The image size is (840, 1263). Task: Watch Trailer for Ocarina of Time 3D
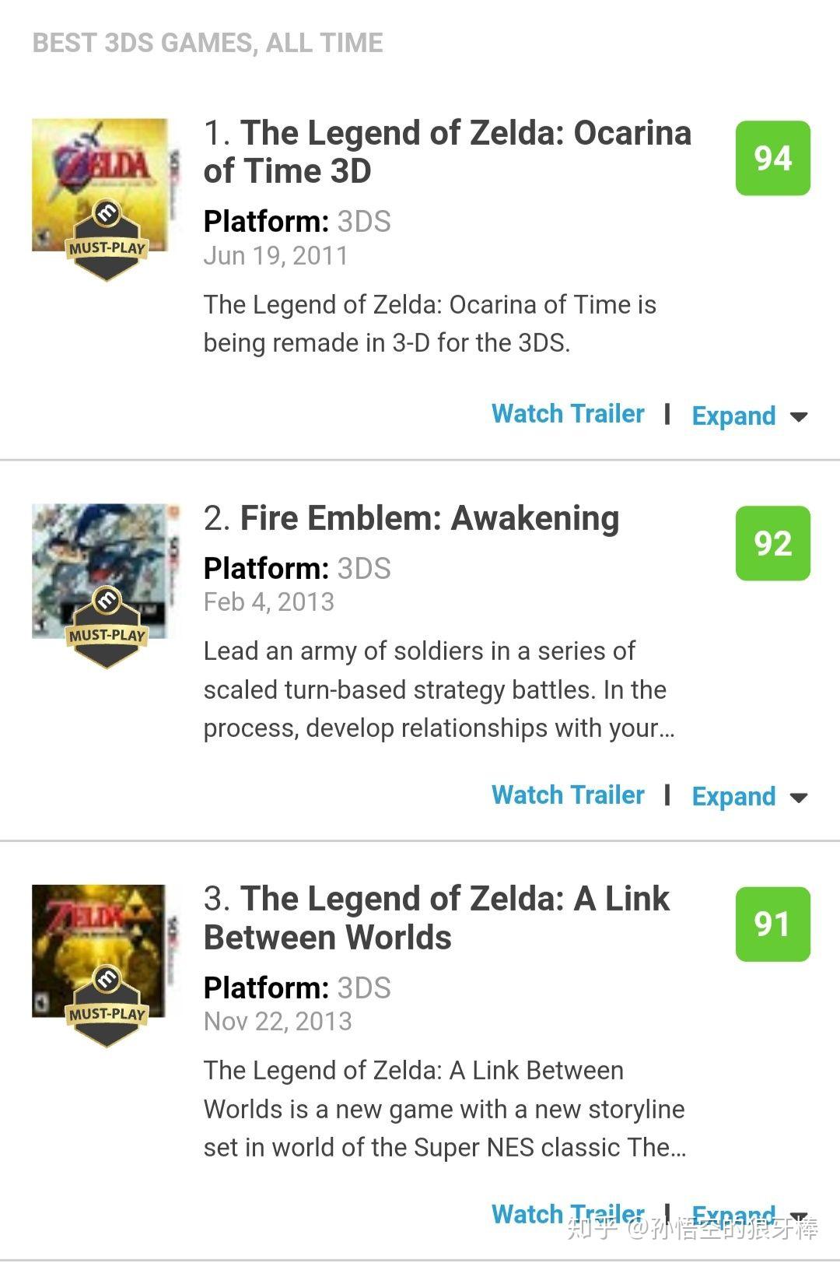tap(568, 414)
